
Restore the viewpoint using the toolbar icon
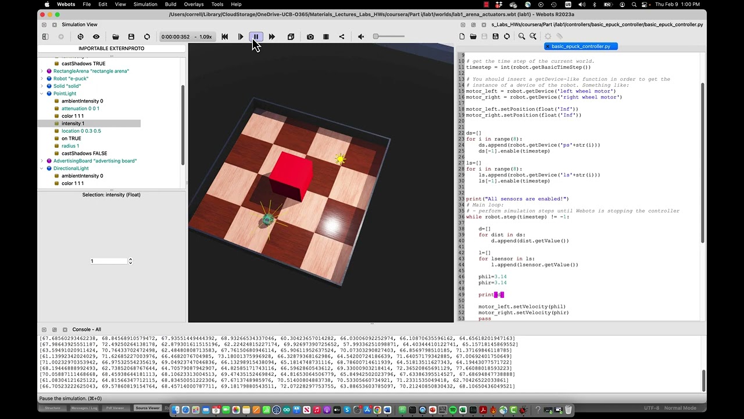tap(81, 37)
